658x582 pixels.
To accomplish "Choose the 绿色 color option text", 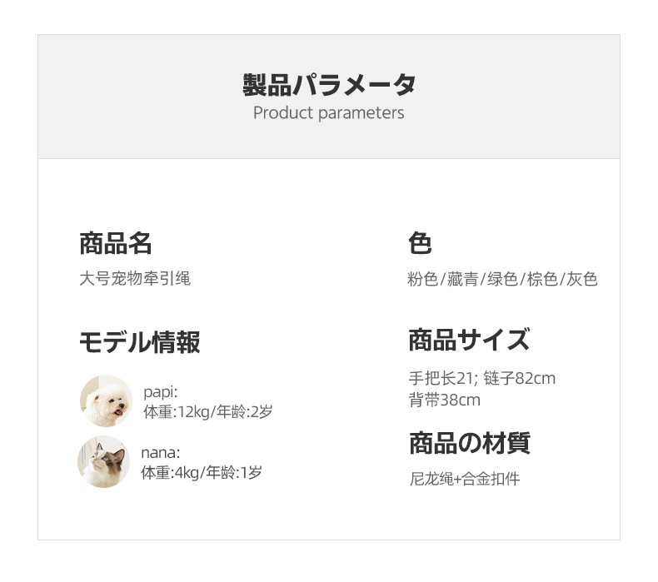I will click(x=502, y=280).
